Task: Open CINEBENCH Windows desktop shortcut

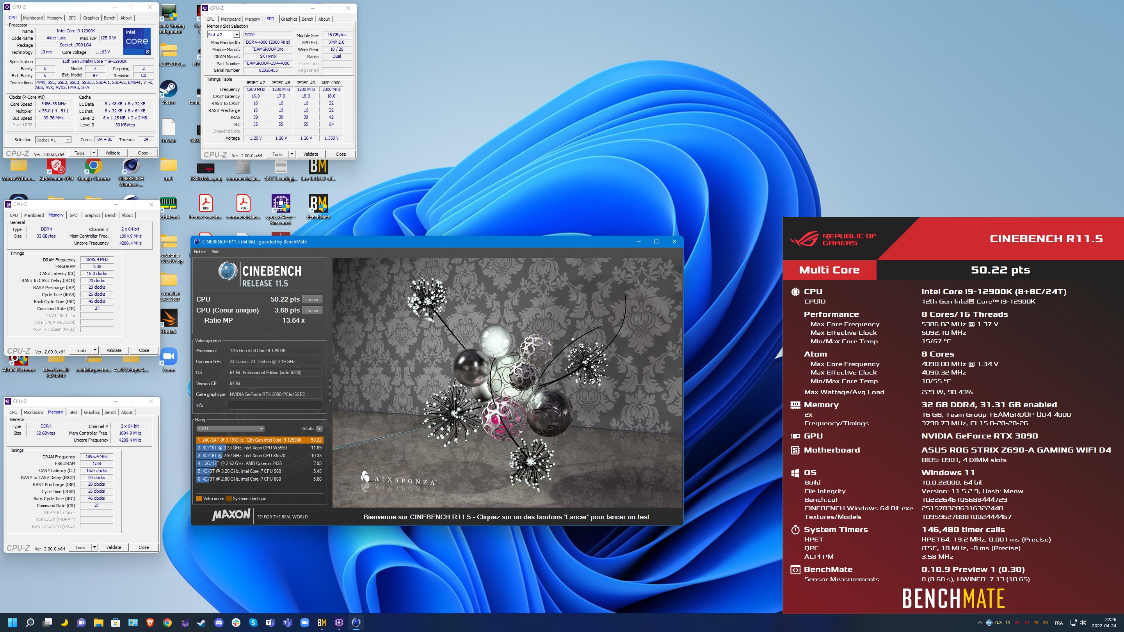Action: coord(131,173)
